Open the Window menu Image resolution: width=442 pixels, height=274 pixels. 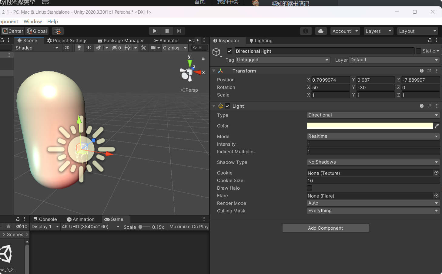[33, 21]
